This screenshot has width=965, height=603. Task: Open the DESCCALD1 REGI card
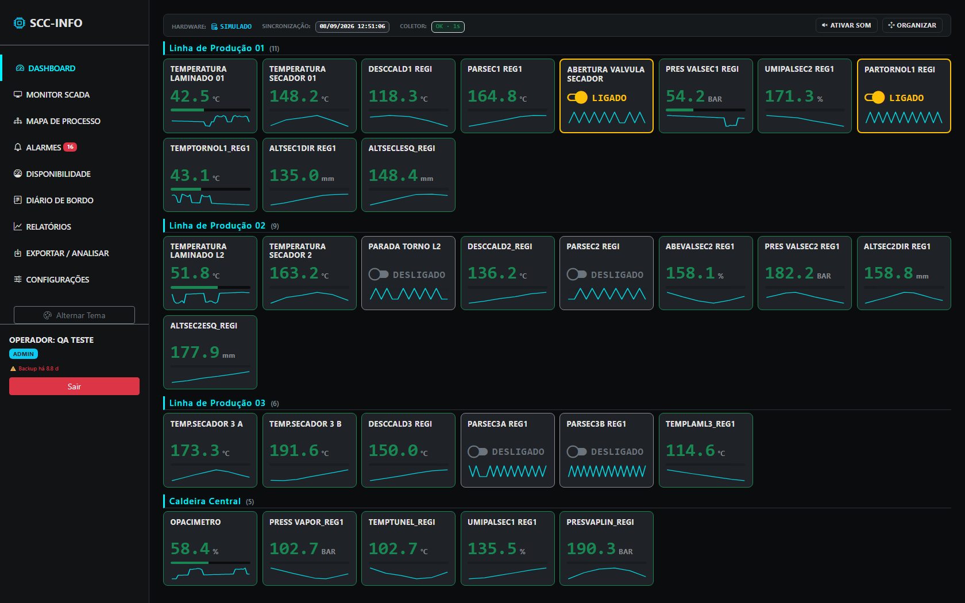coord(408,96)
